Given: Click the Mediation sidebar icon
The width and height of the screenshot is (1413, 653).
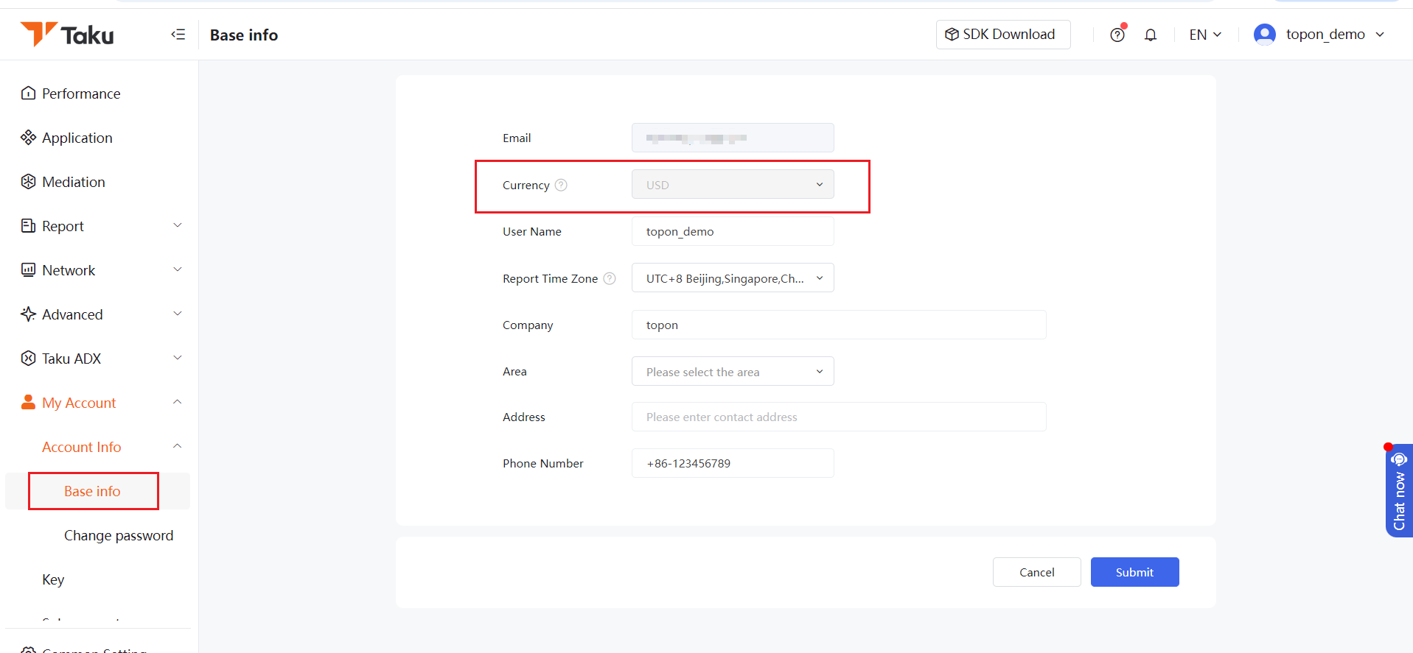Looking at the screenshot, I should [x=28, y=182].
